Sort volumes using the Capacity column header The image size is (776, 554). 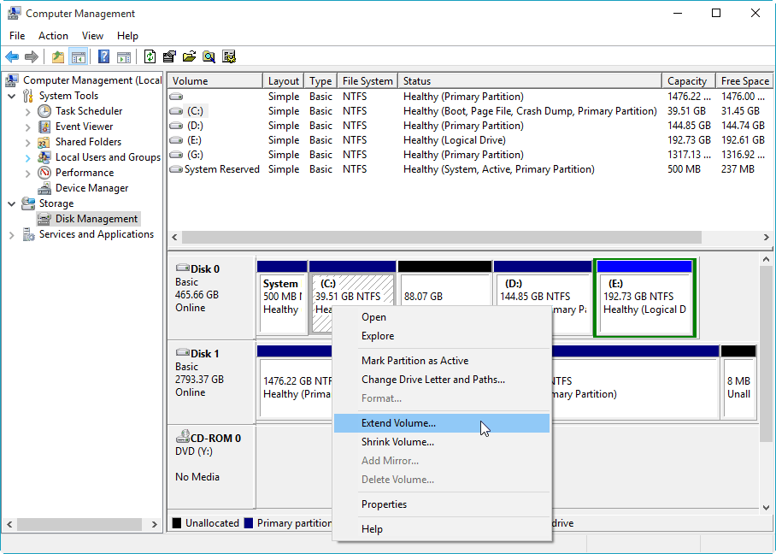[x=687, y=80]
